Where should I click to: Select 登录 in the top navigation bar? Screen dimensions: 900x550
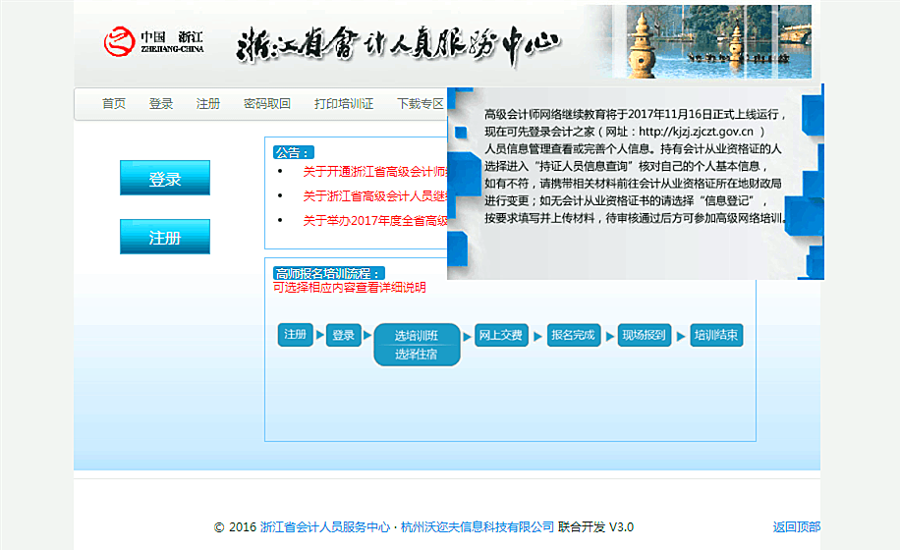[x=161, y=104]
